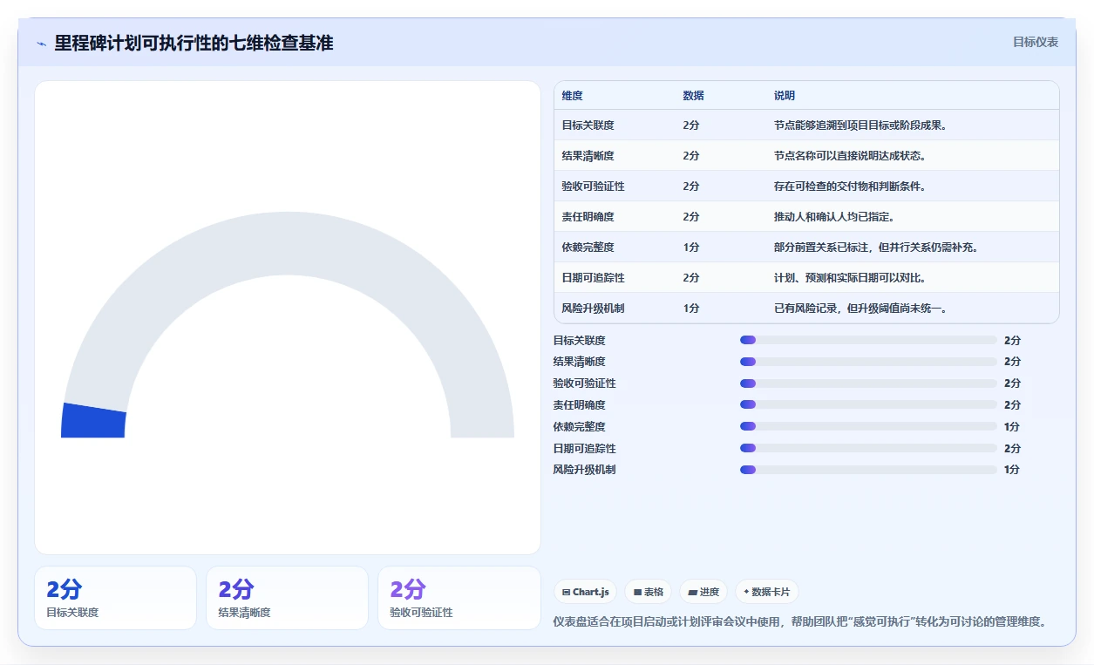Click description 部分前置关系已标注，但并行关系仍需补充。

tap(876, 248)
